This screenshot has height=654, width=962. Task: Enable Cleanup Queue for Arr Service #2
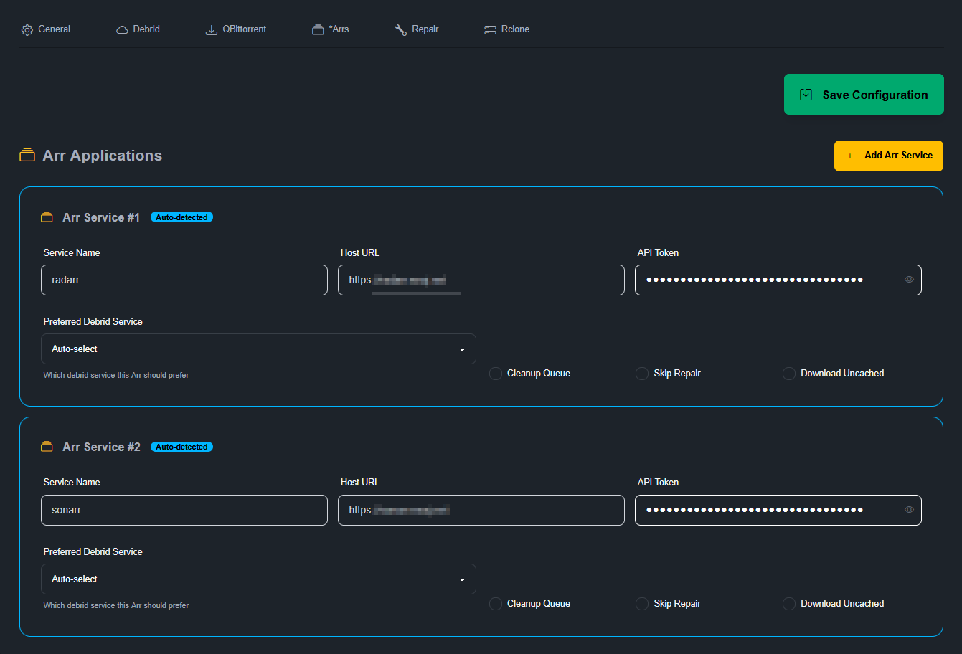click(496, 604)
